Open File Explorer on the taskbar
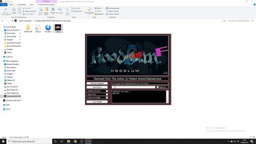 point(68,141)
